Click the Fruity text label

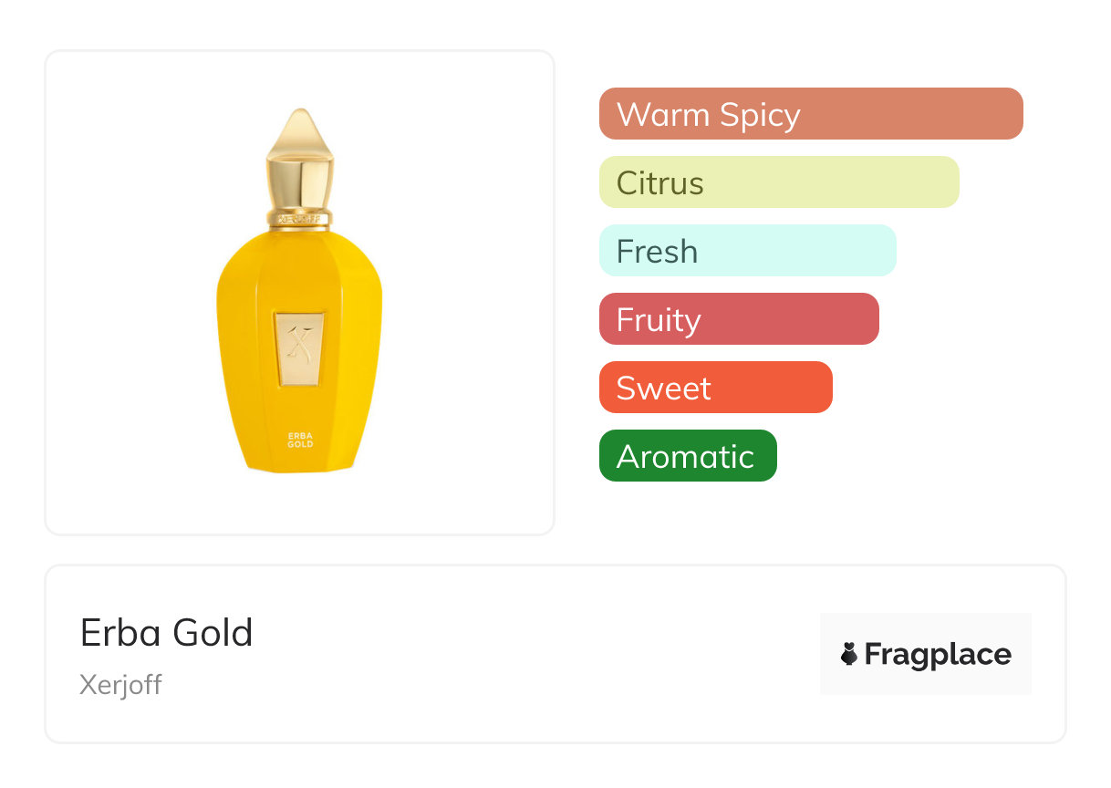pyautogui.click(x=659, y=320)
